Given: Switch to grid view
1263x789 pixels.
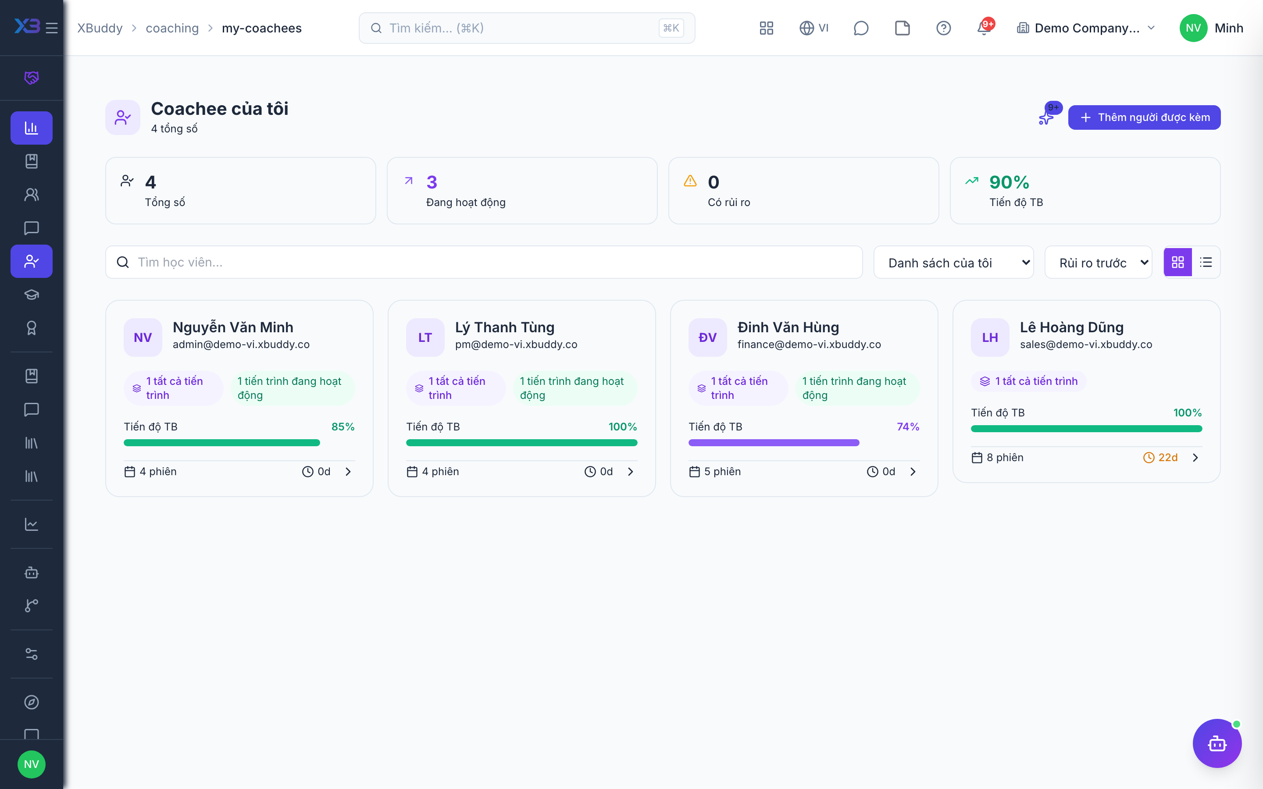Looking at the screenshot, I should click(x=1178, y=262).
